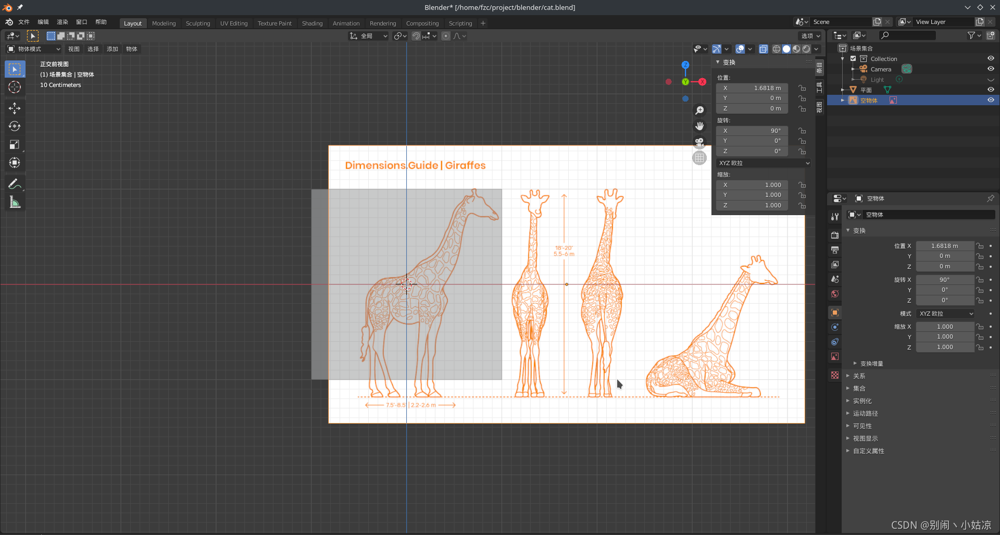Open the 添加 menu in viewport header
Screen dimensions: 1000x535
point(113,49)
